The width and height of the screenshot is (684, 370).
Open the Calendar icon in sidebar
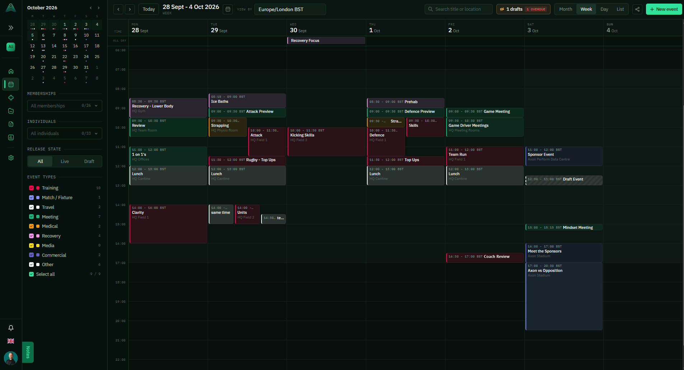[11, 85]
